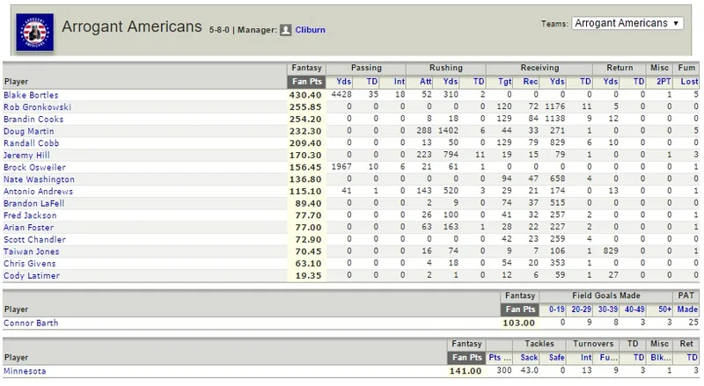
Task: Open Taiwan Jones player page
Action: tap(32, 251)
